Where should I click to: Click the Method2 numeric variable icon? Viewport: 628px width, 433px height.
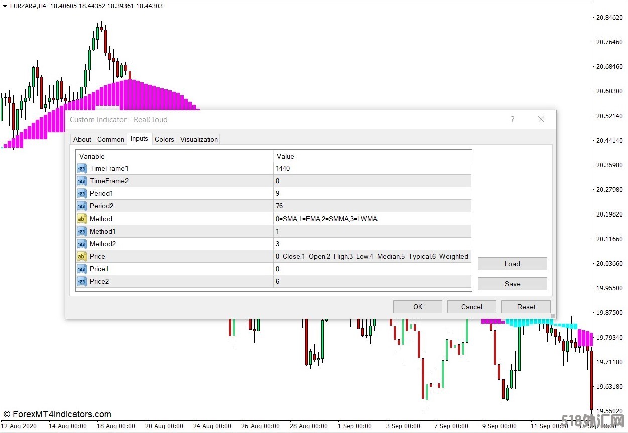[x=82, y=244]
